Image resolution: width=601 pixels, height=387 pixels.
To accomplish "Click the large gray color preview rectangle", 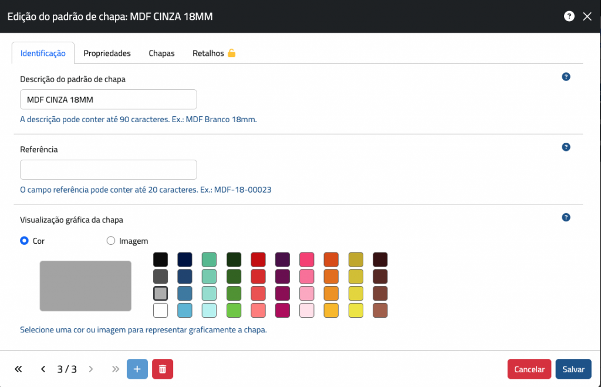I will (x=86, y=286).
